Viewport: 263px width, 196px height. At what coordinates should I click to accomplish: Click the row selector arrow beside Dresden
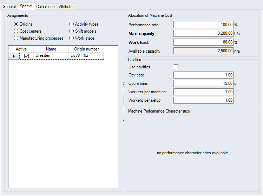(x=14, y=56)
